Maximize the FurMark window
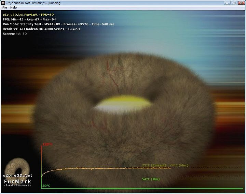Viewport: 246px width, 194px height. 234,3
